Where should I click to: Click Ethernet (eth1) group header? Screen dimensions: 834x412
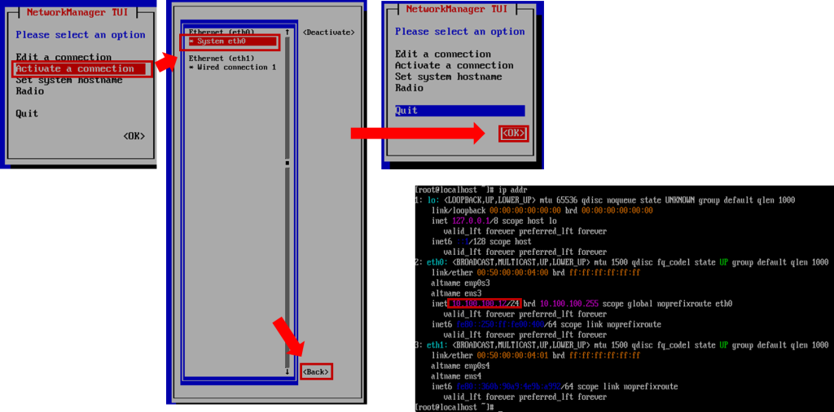pos(222,58)
